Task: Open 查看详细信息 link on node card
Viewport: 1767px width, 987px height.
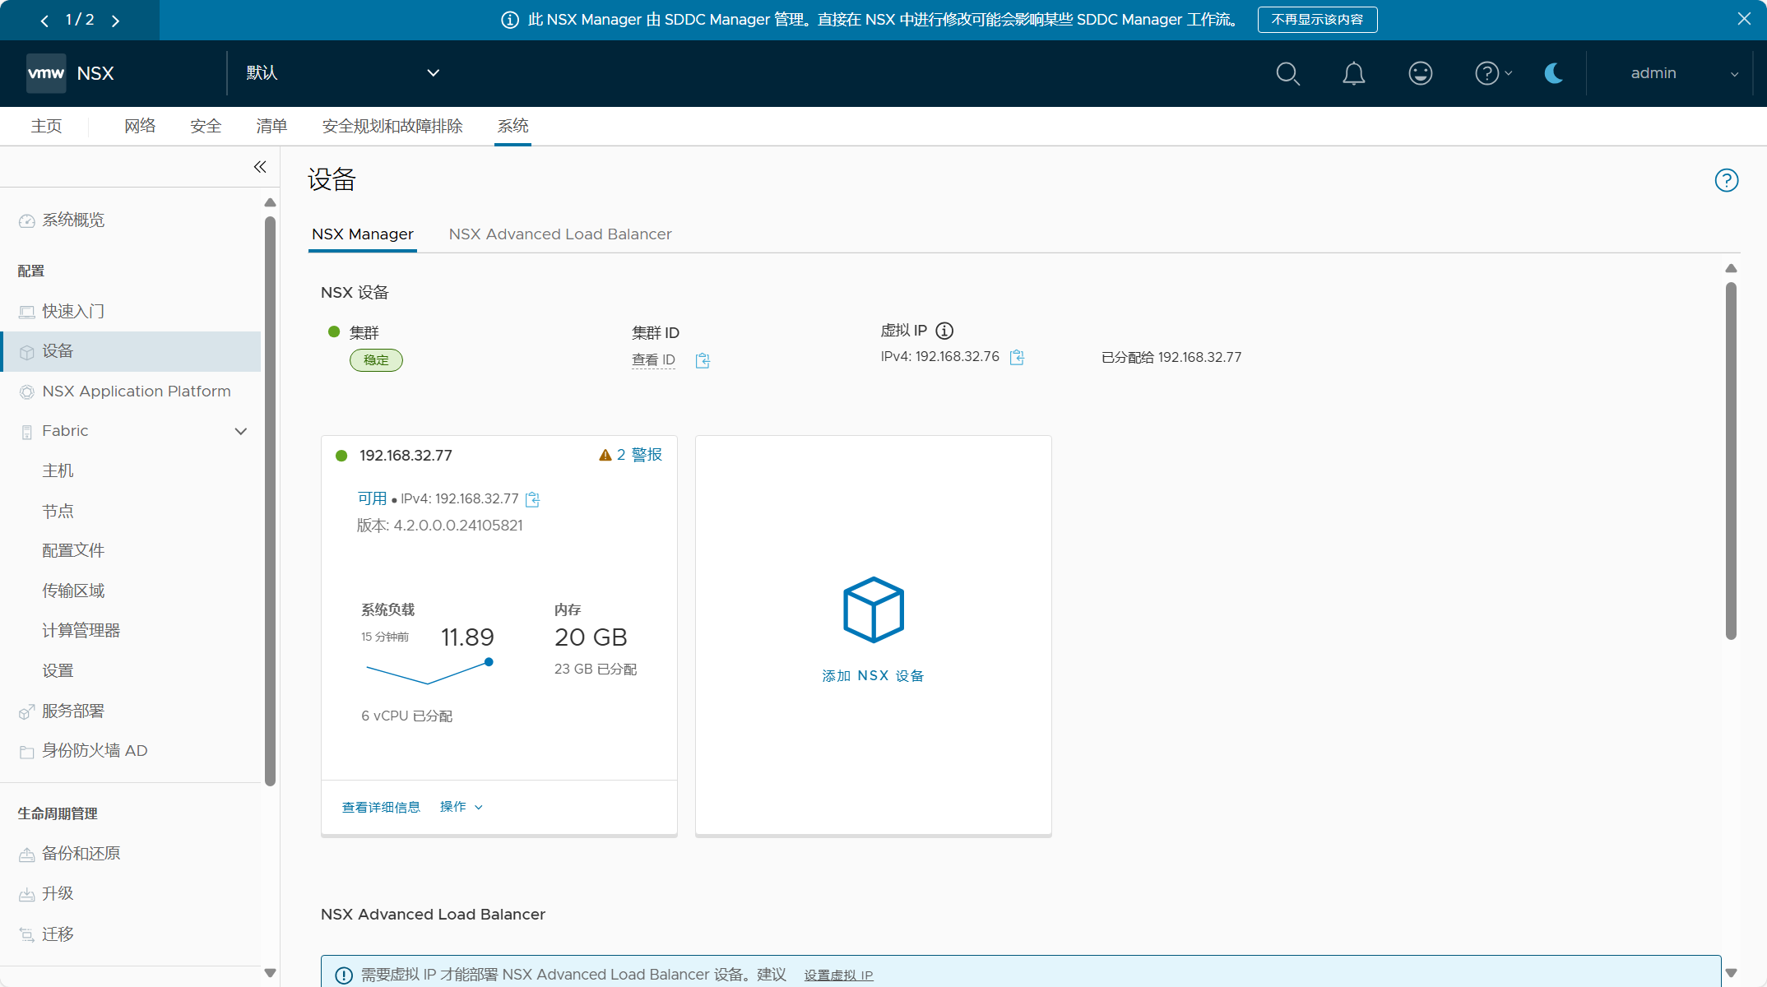Action: (x=381, y=807)
